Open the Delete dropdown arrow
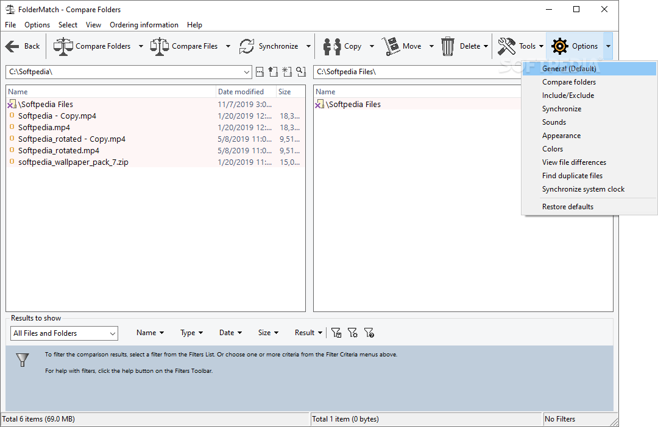This screenshot has width=658, height=427. click(x=486, y=46)
